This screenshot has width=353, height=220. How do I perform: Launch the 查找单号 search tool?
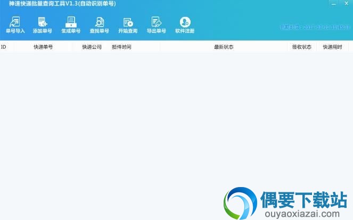click(99, 25)
